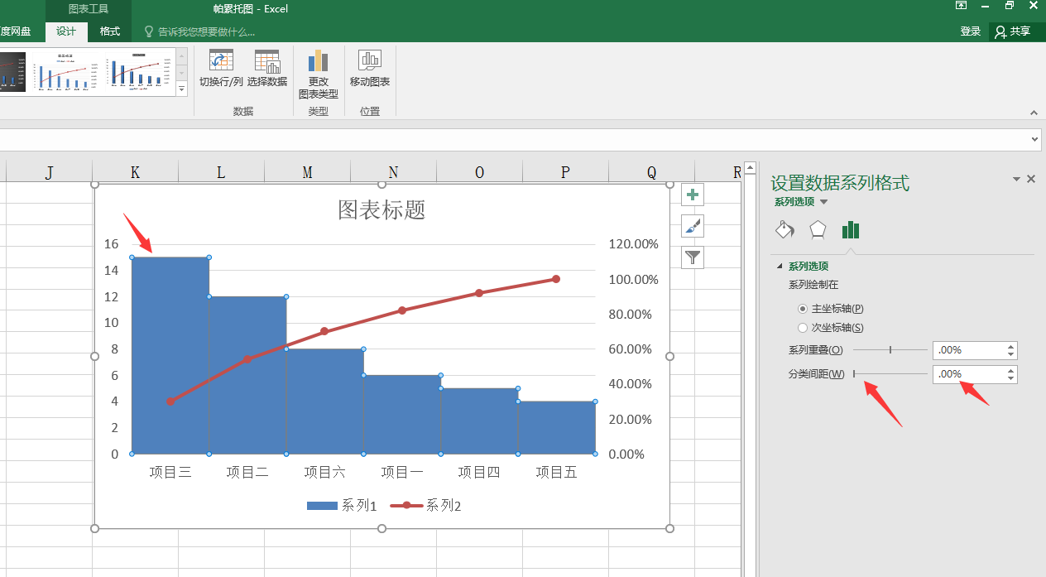Screen dimensions: 1046x577
Task: Click the Gap Width (分类间距) slider
Action: [x=890, y=374]
